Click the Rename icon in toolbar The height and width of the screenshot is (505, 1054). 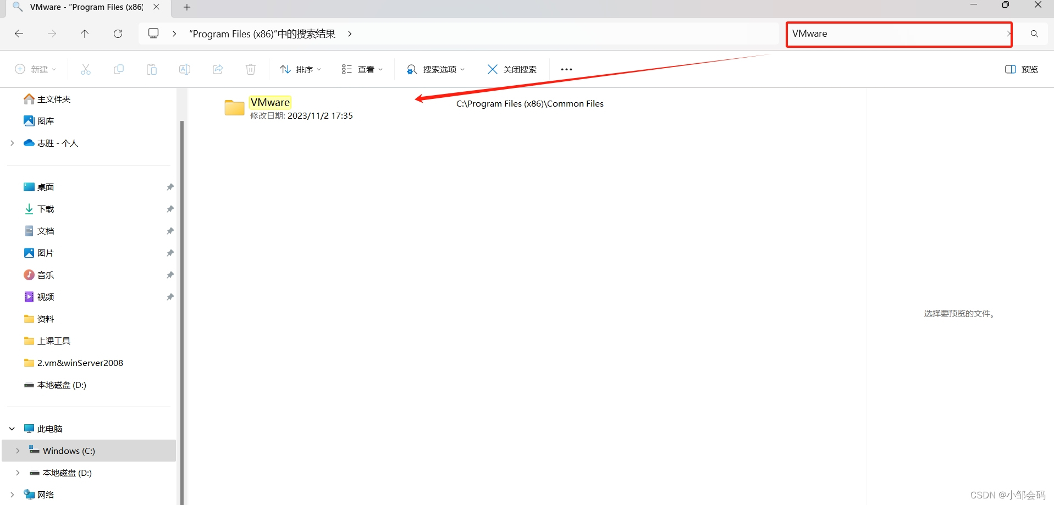tap(185, 69)
